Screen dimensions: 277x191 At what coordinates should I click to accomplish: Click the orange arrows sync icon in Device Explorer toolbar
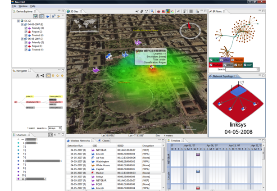(59, 16)
